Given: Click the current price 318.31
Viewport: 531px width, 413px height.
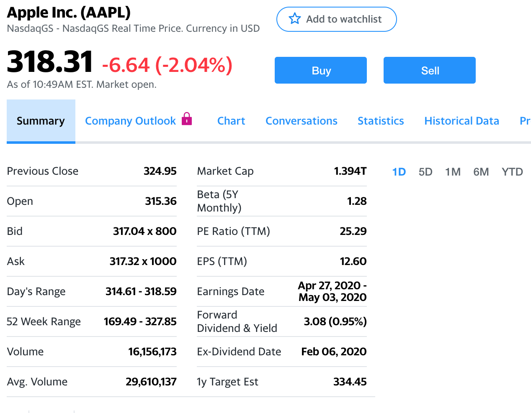Looking at the screenshot, I should tap(50, 61).
